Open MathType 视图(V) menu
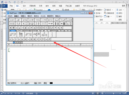The image size is (129, 95). [x=23, y=16]
